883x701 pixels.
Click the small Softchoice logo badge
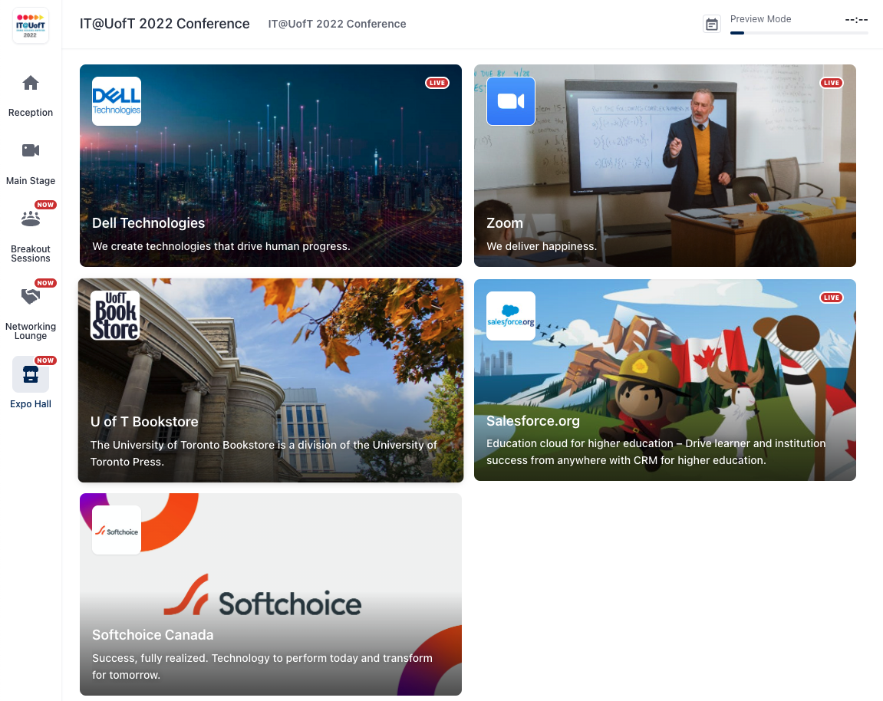[x=117, y=531]
